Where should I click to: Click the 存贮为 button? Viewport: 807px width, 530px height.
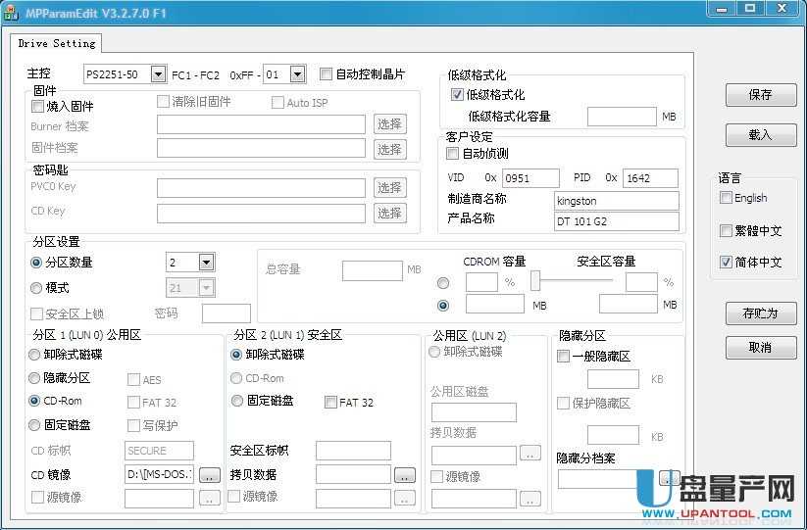pos(760,313)
